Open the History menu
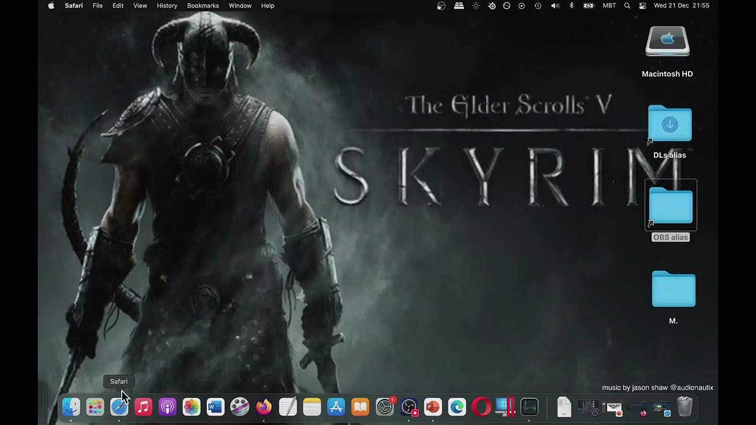This screenshot has width=756, height=425. click(x=167, y=5)
